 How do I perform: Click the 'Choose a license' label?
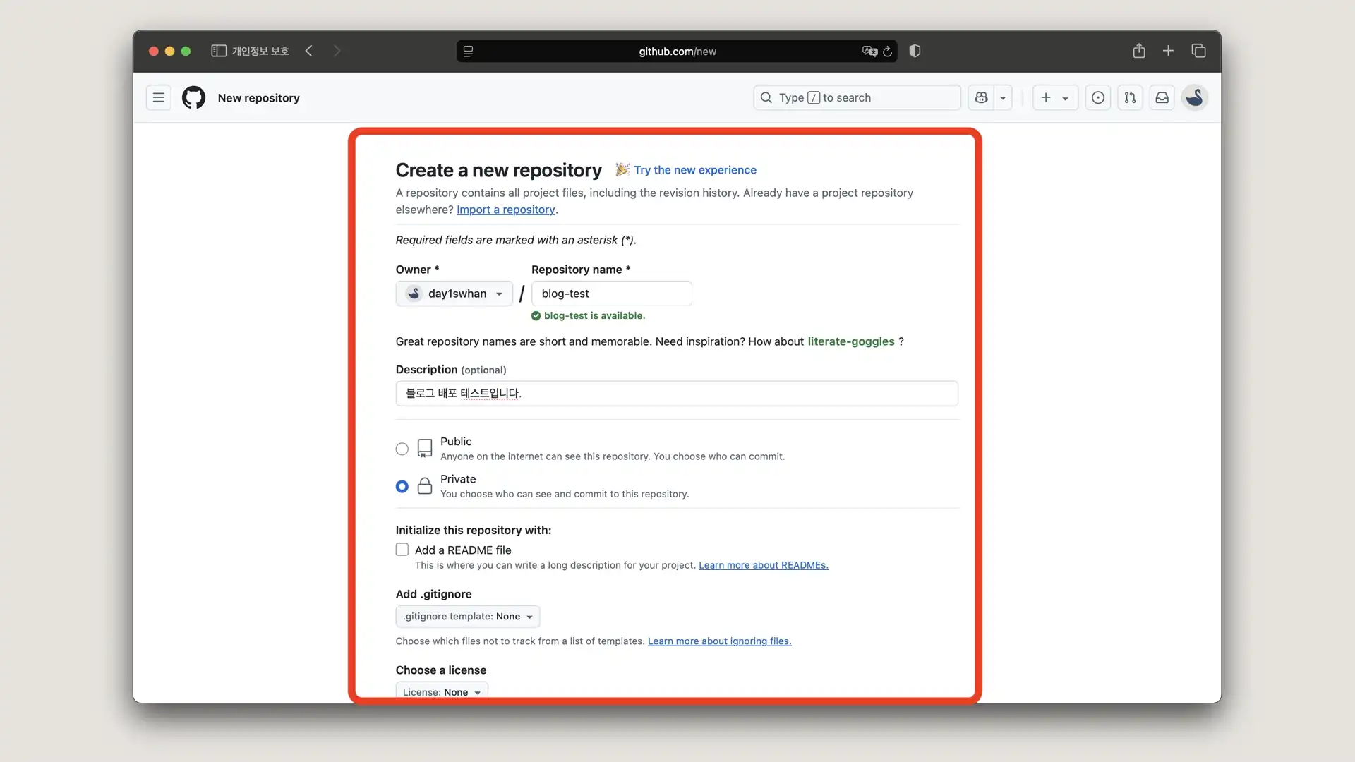coord(441,670)
